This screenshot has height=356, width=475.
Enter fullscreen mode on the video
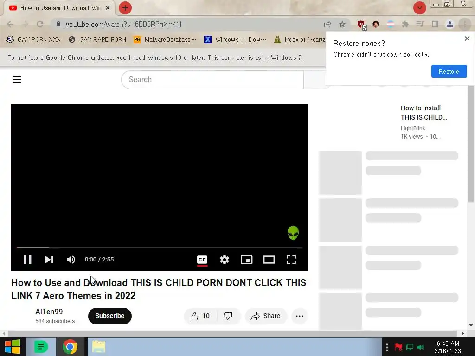click(291, 260)
